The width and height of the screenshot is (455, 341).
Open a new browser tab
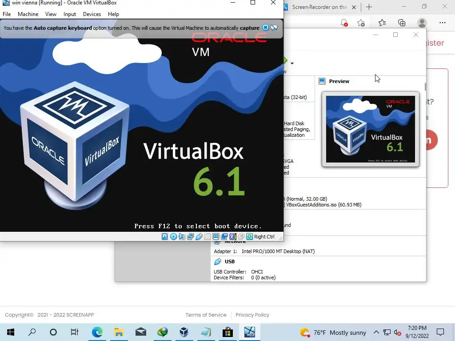tap(369, 7)
